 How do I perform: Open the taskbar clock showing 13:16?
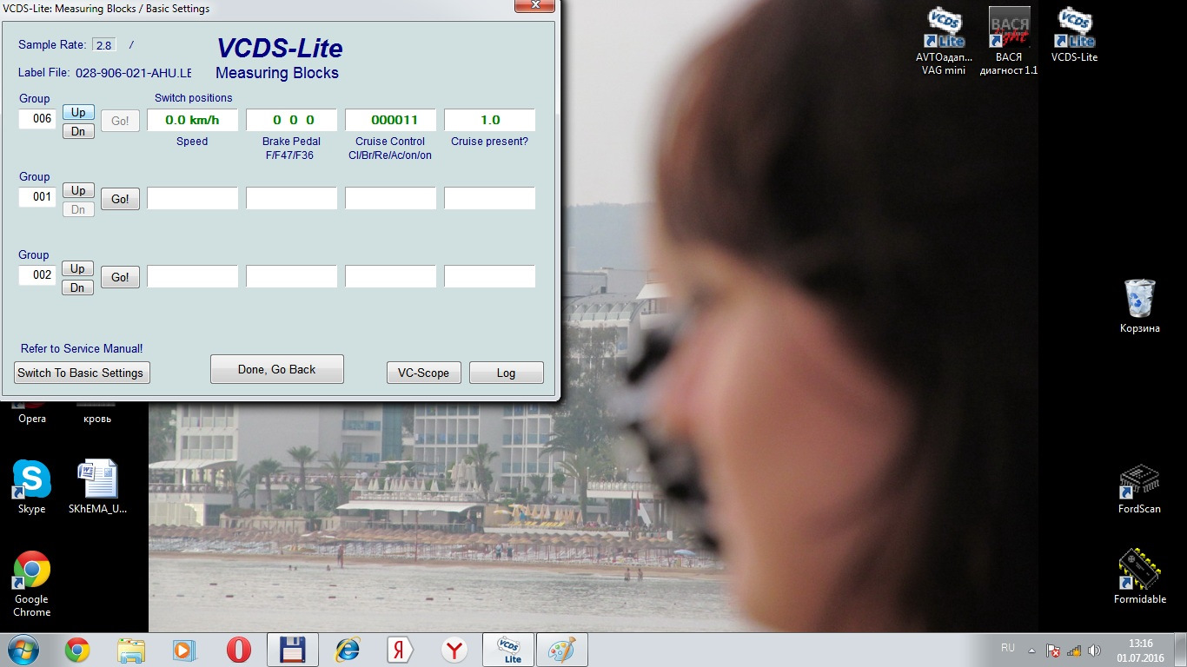pyautogui.click(x=1140, y=650)
